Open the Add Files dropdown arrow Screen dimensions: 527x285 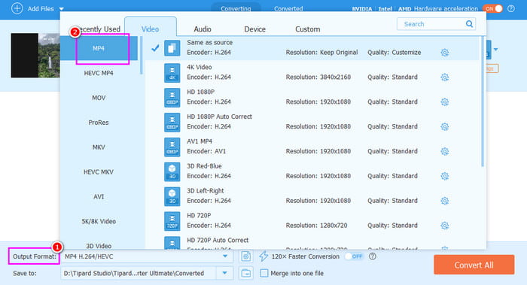[61, 9]
